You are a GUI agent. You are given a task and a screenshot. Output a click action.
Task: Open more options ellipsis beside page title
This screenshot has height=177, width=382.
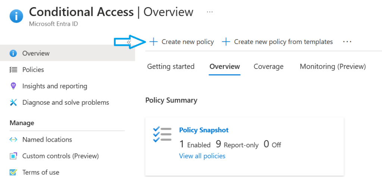click(210, 12)
